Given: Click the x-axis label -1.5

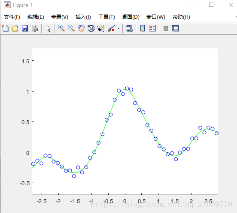Looking at the screenshot, I should coord(75,201).
